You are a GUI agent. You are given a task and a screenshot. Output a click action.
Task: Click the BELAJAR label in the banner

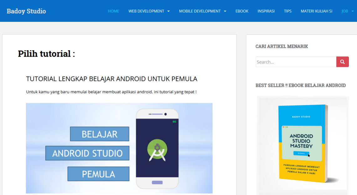tap(100, 134)
